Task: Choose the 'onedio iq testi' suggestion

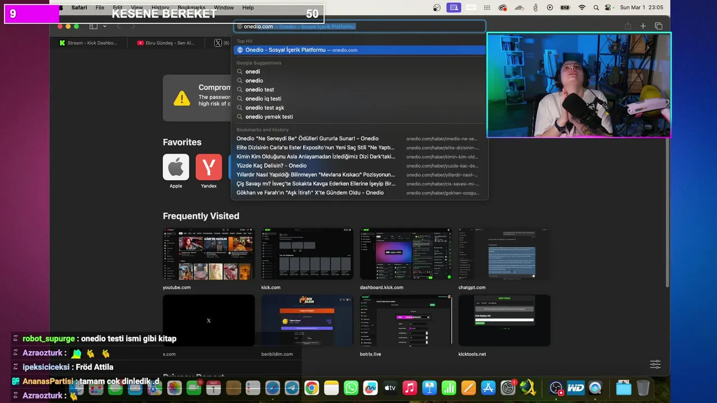Action: [359, 99]
